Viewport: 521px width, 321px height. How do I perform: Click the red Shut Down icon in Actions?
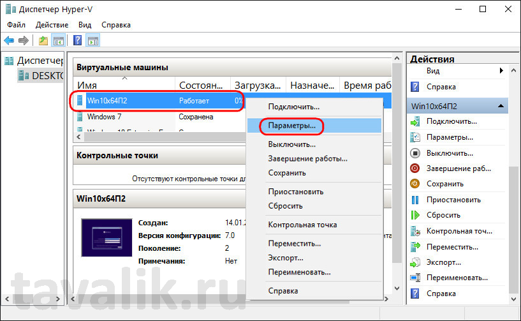415,168
